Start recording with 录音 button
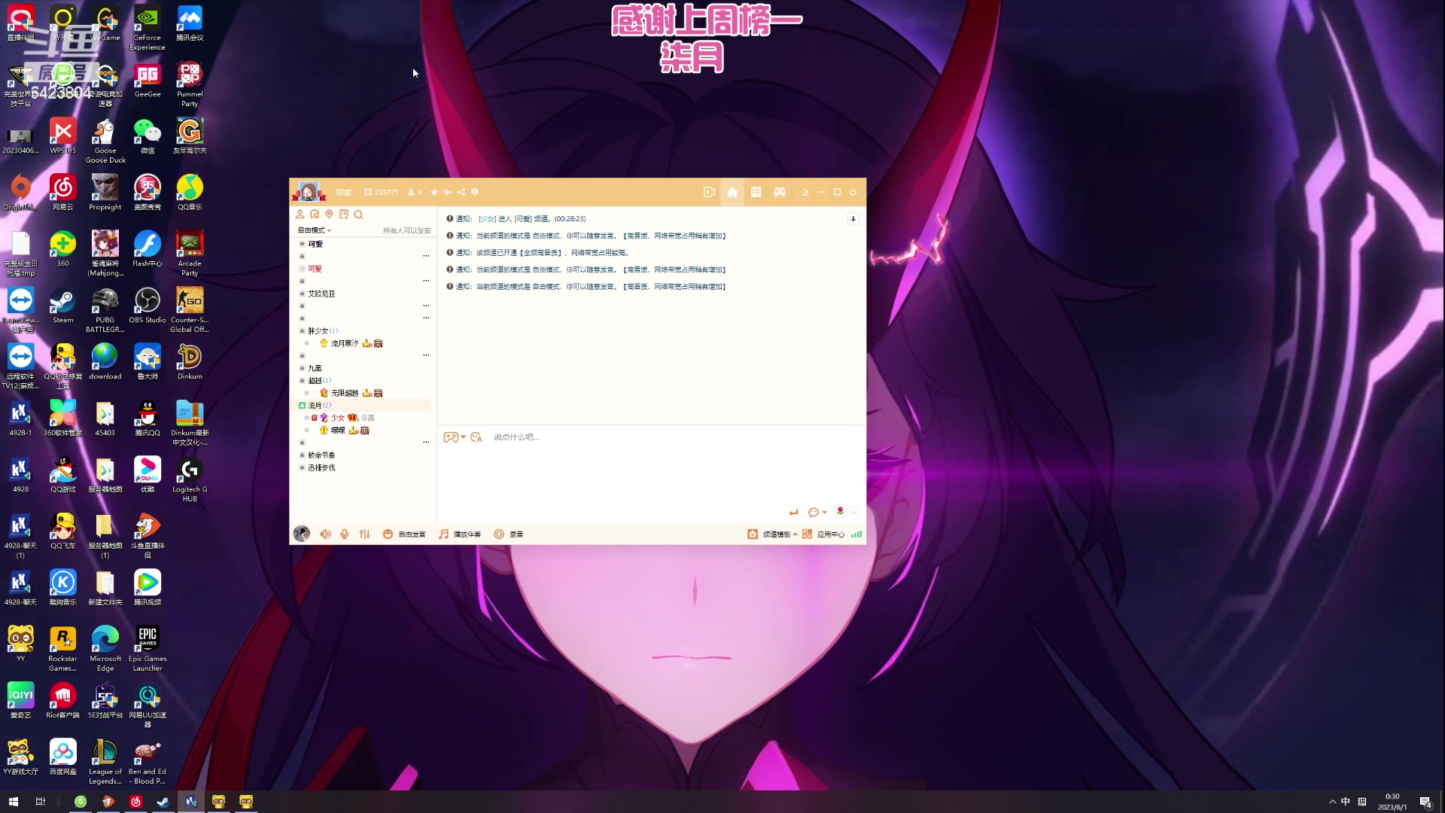The width and height of the screenshot is (1445, 813). point(508,534)
